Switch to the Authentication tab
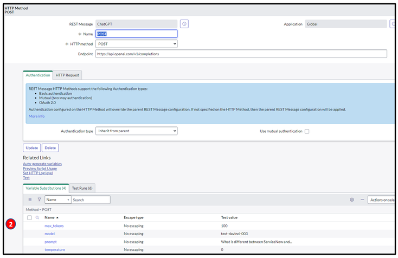 38,75
